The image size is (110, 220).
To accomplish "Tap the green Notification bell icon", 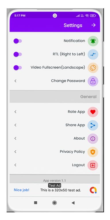I will pyautogui.click(x=93, y=41).
